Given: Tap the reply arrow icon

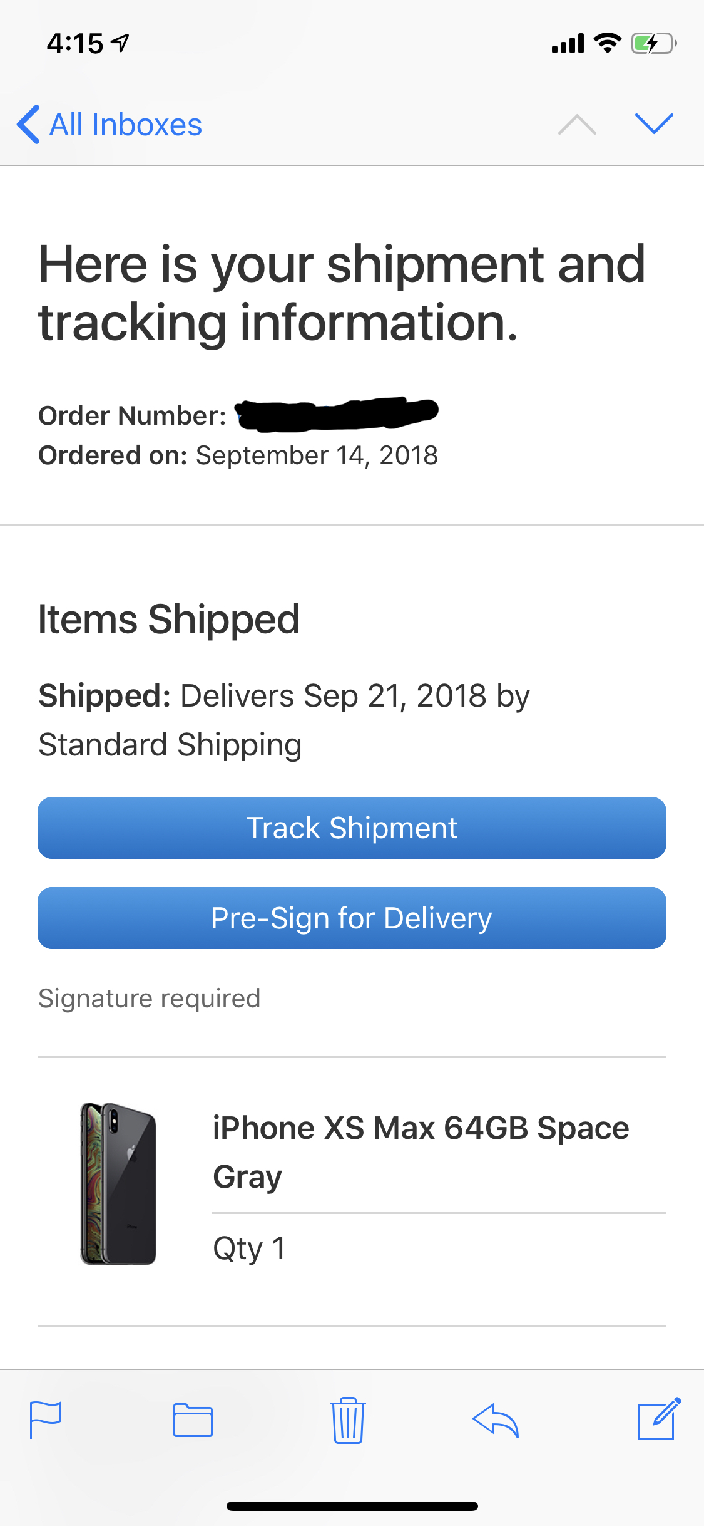Looking at the screenshot, I should [x=496, y=1420].
